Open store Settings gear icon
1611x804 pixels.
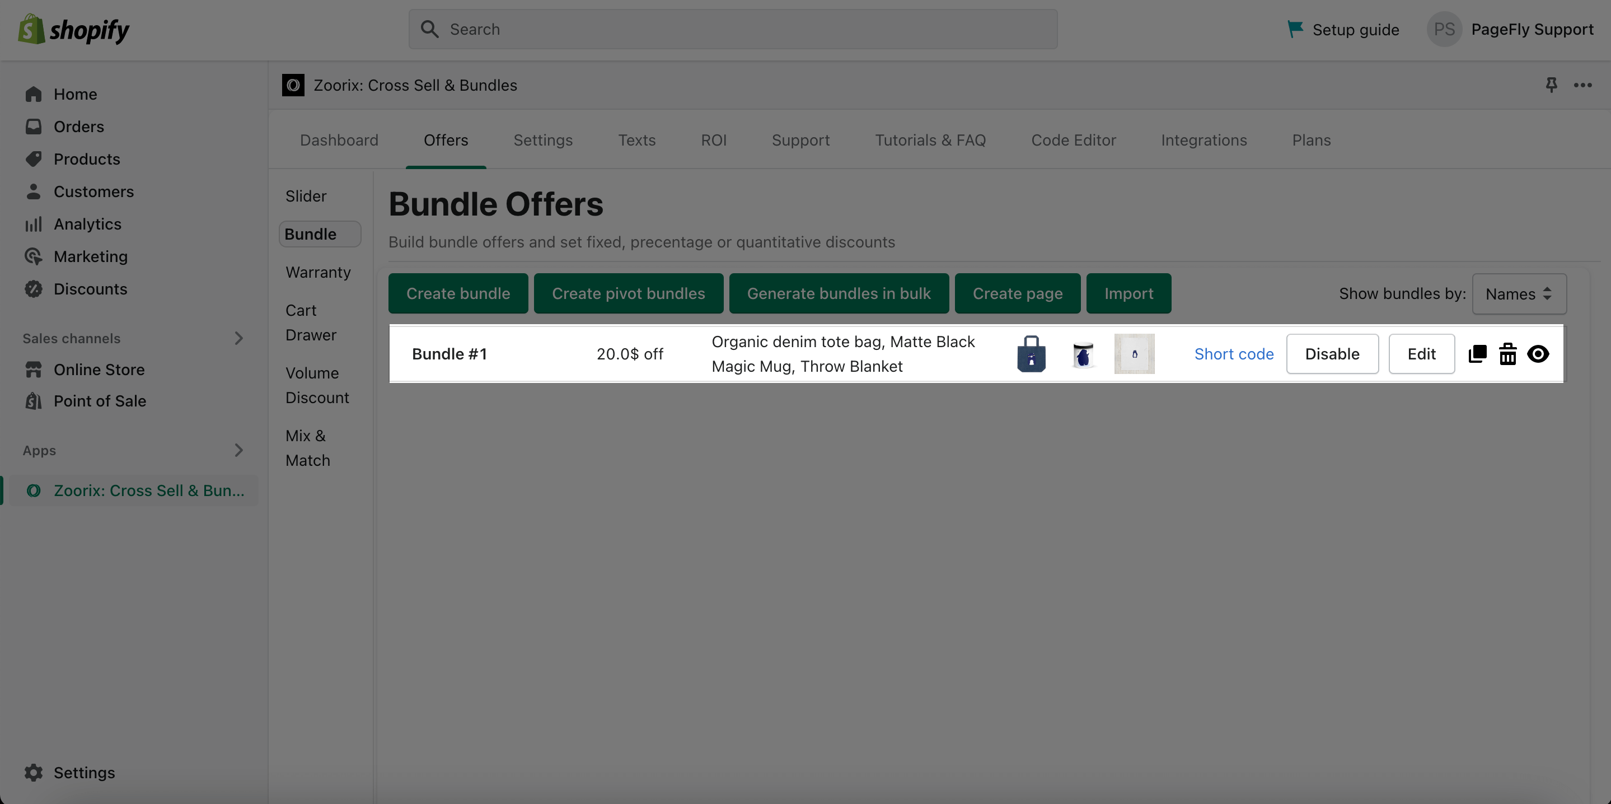coord(34,773)
